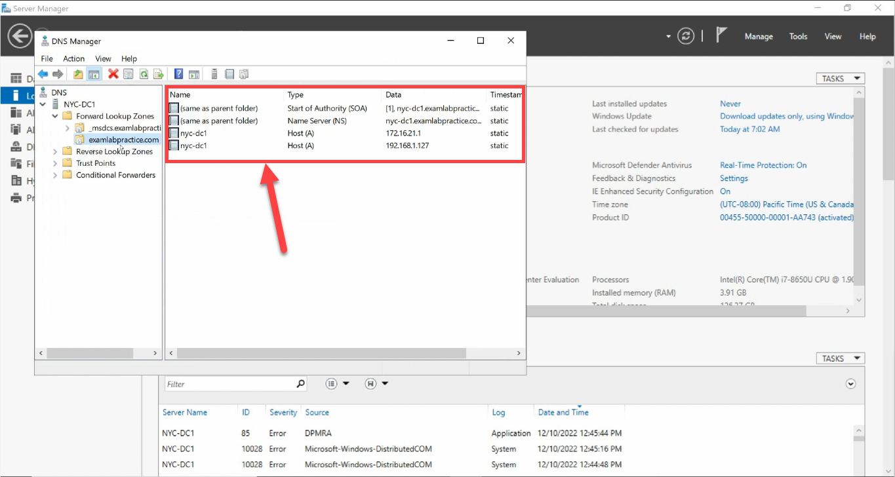The height and width of the screenshot is (477, 895).
Task: Click the Name Server record icon
Action: point(174,121)
